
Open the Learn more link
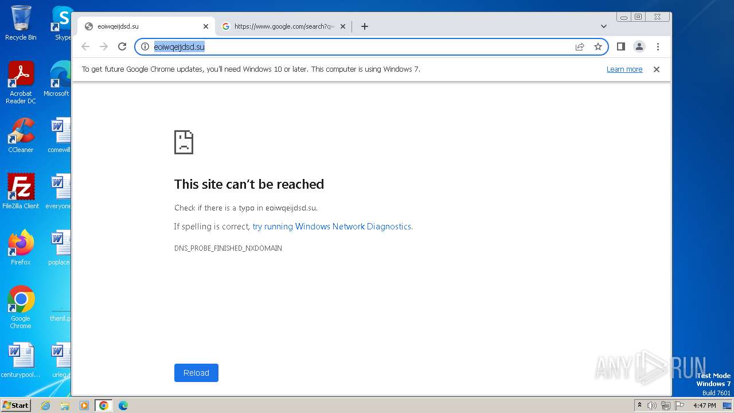coord(624,69)
